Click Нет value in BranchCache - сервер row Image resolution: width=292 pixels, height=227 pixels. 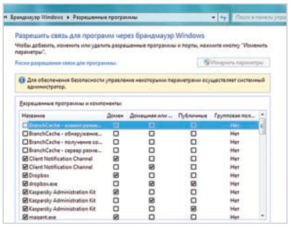point(234,150)
